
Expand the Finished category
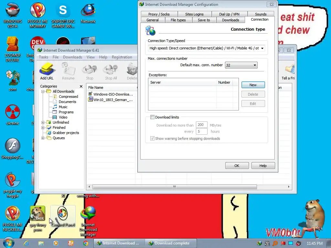43,128
